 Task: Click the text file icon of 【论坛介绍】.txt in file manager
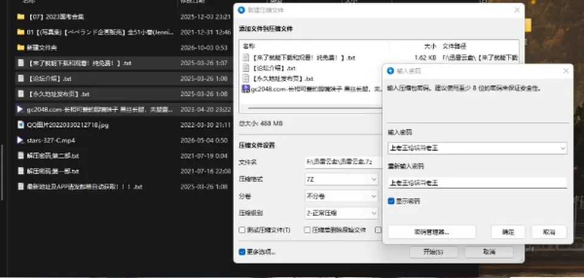21,79
